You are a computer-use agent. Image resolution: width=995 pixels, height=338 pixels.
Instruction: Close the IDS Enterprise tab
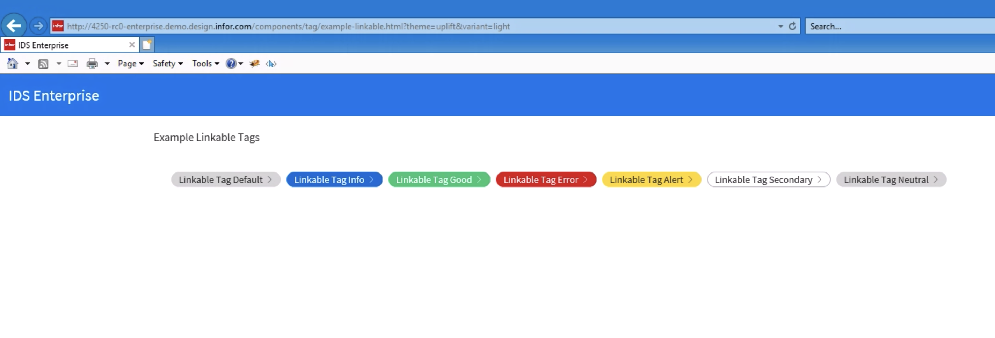tap(132, 45)
